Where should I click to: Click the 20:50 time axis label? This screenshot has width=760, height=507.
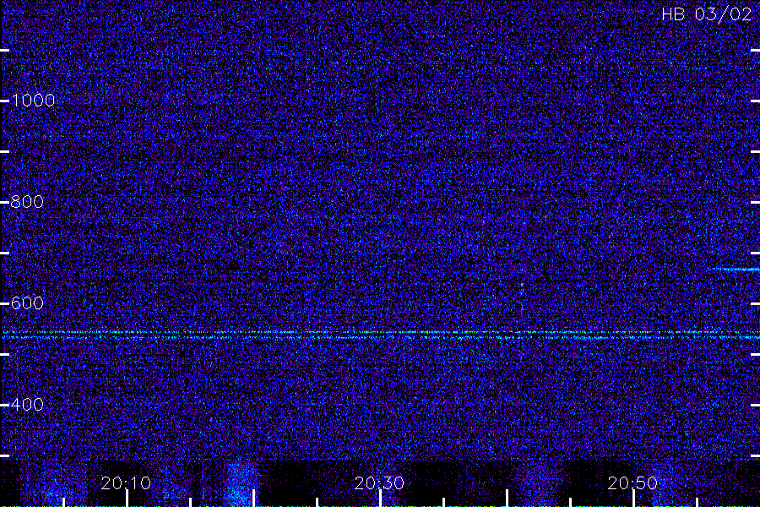(x=632, y=483)
